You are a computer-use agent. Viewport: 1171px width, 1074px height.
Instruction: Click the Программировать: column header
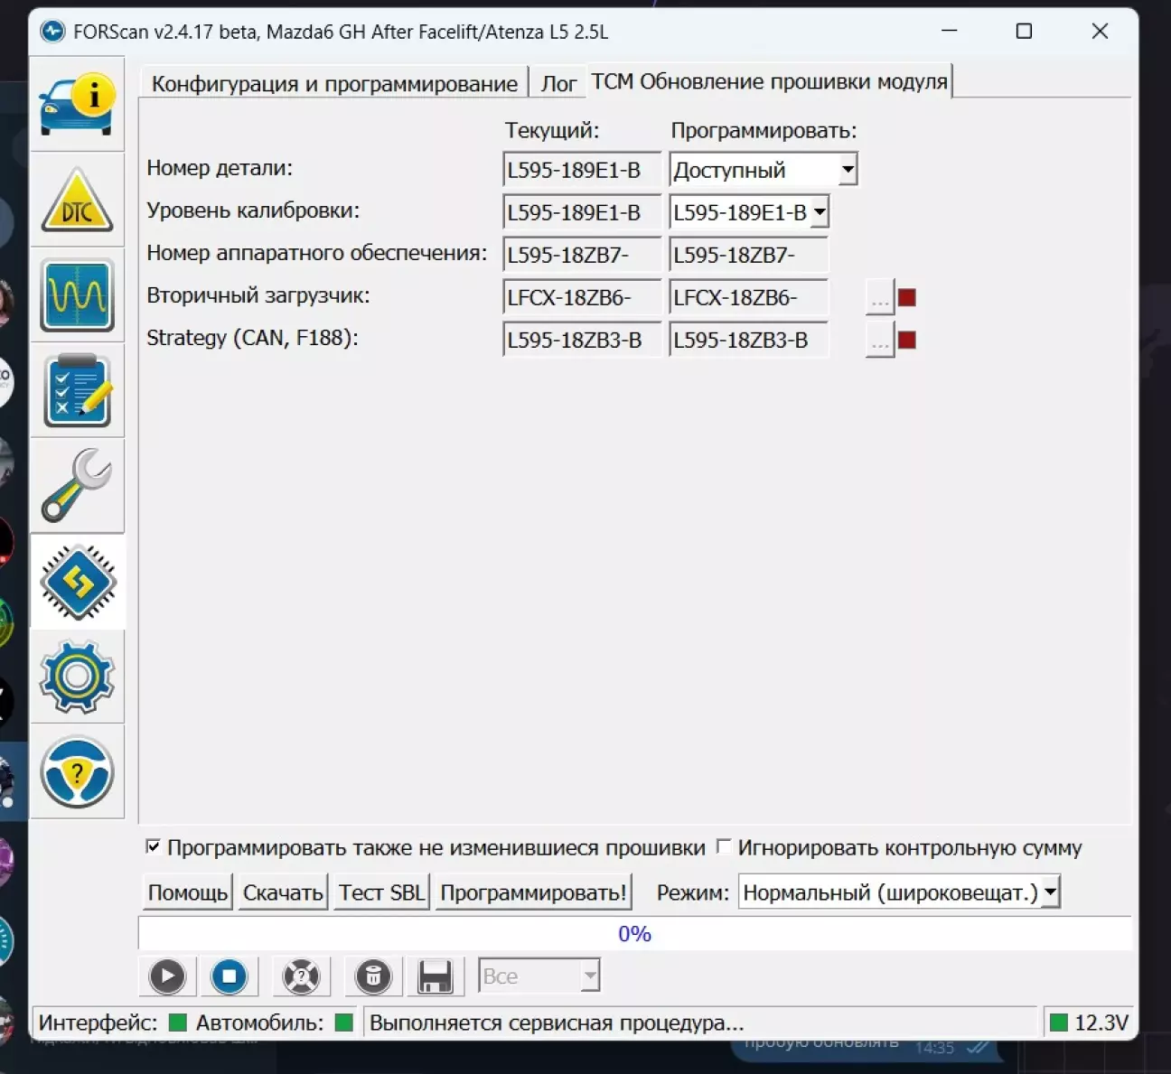[x=763, y=130]
